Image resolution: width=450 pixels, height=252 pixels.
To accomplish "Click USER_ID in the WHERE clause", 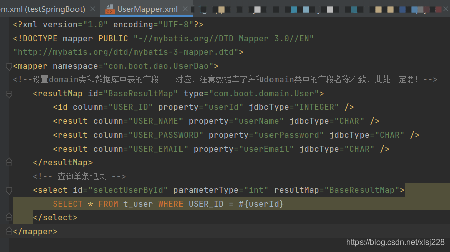I will [206, 204].
